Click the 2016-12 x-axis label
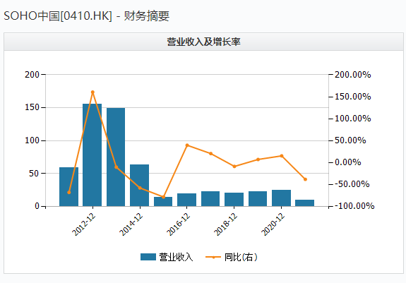The width and height of the screenshot is (406, 283). 179,224
